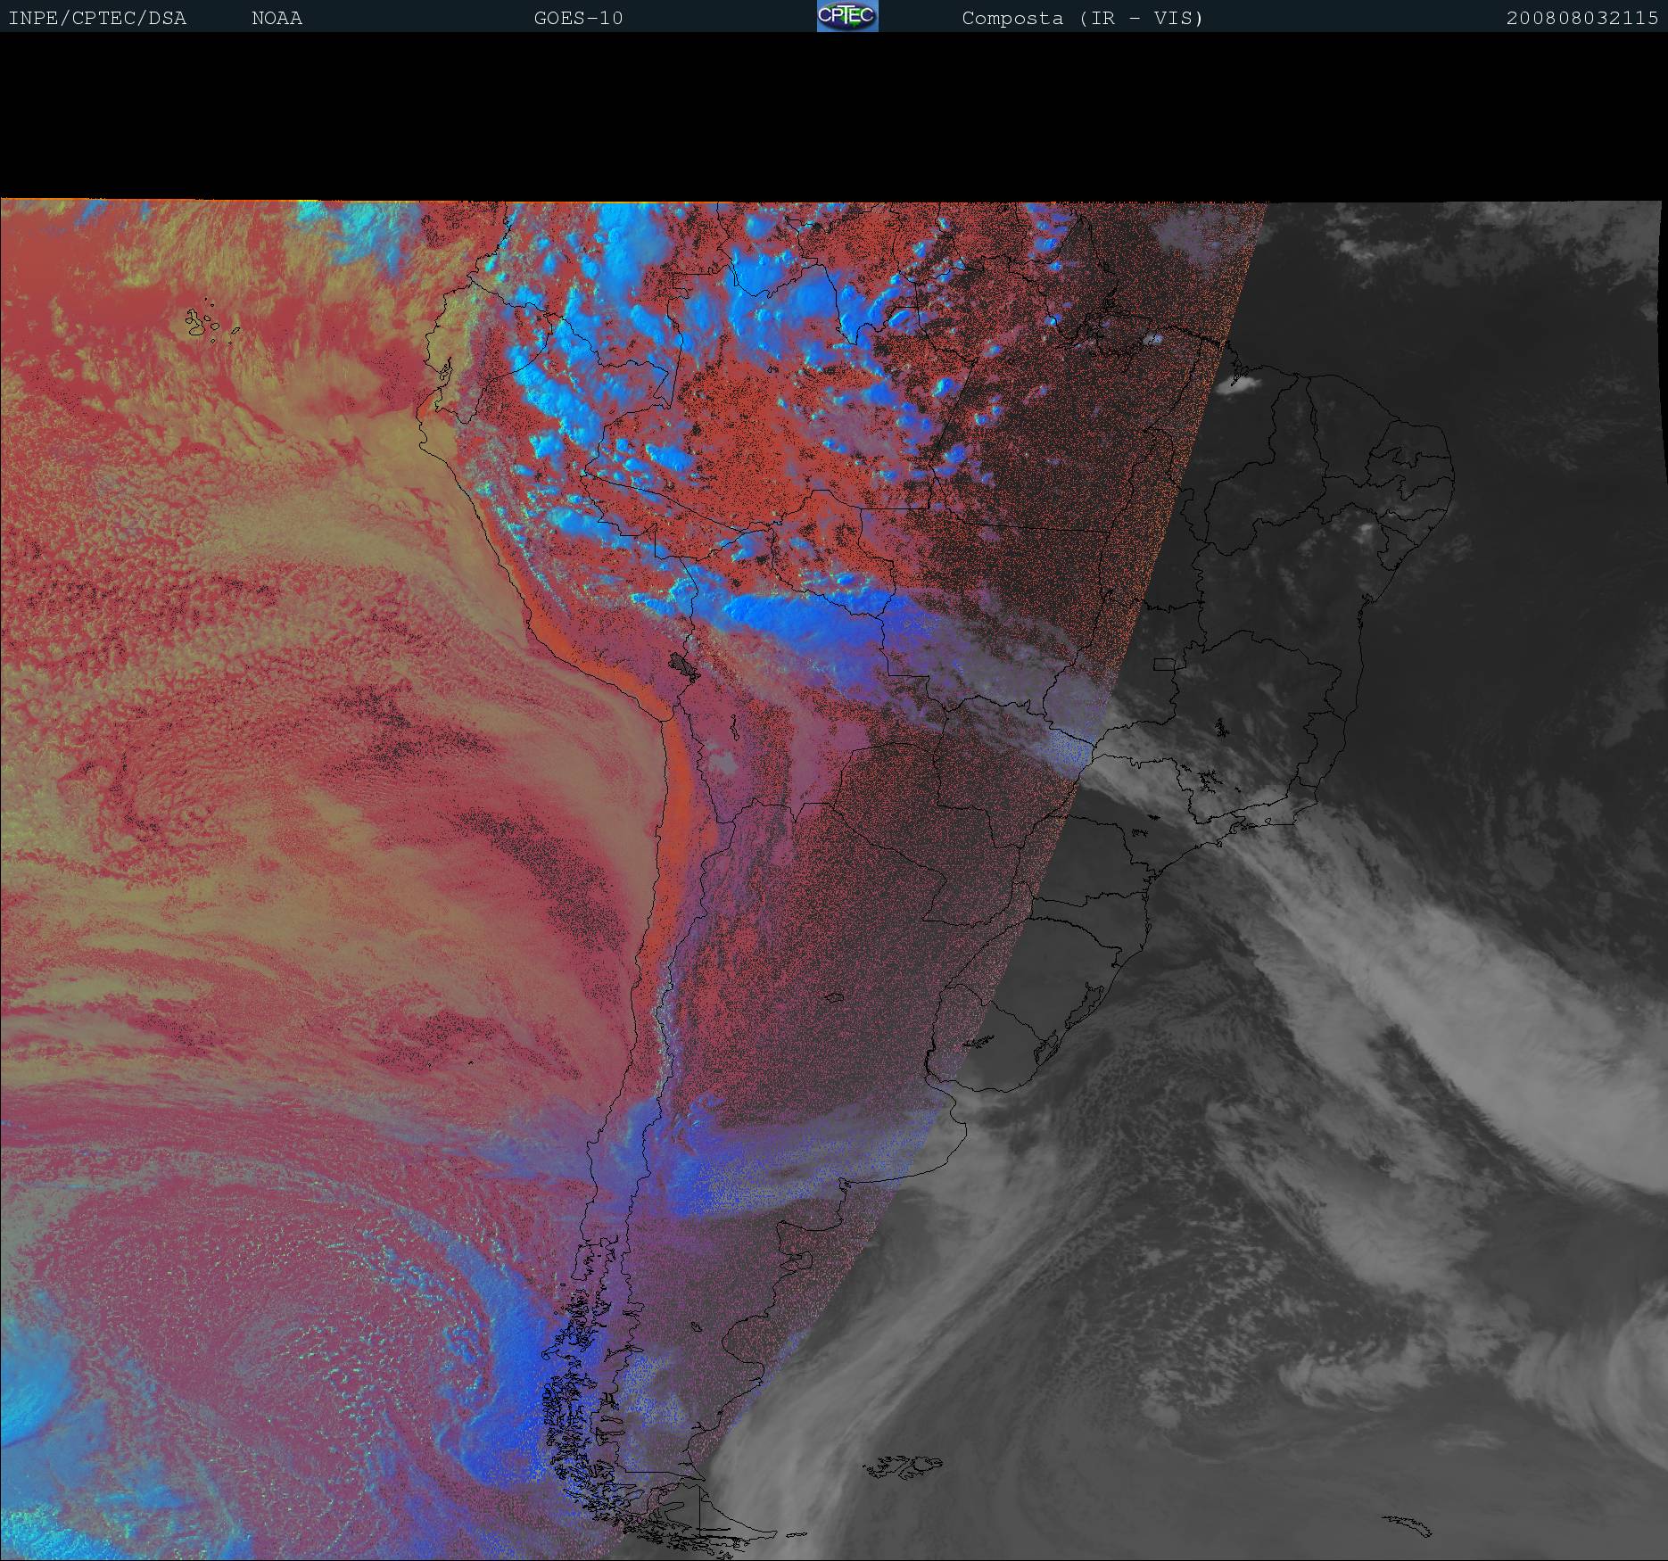Click the small Distrito Federal rectangle in Brazil
Image resolution: width=1668 pixels, height=1561 pixels.
pos(1164,664)
